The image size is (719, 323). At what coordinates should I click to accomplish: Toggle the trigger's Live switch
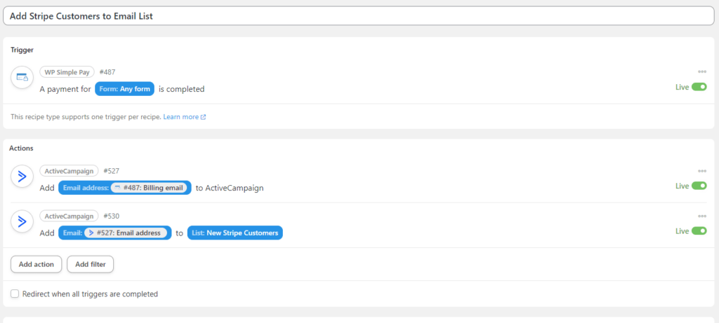(699, 87)
